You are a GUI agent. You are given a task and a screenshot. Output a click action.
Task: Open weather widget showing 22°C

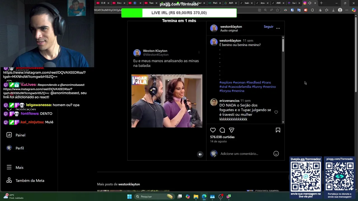pyautogui.click(x=13, y=197)
